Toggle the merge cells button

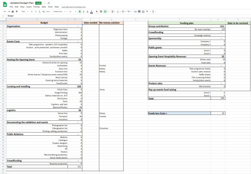pos(105,12)
